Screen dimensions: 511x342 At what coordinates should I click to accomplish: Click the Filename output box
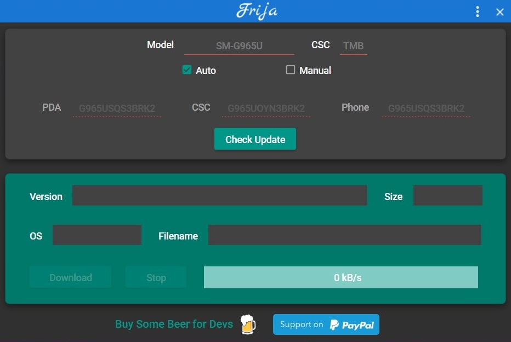(344, 235)
